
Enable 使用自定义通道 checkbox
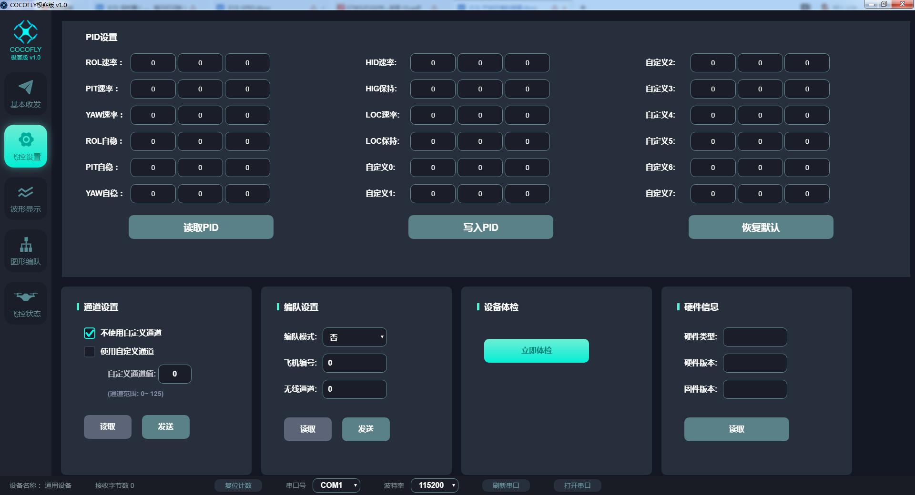click(x=90, y=352)
